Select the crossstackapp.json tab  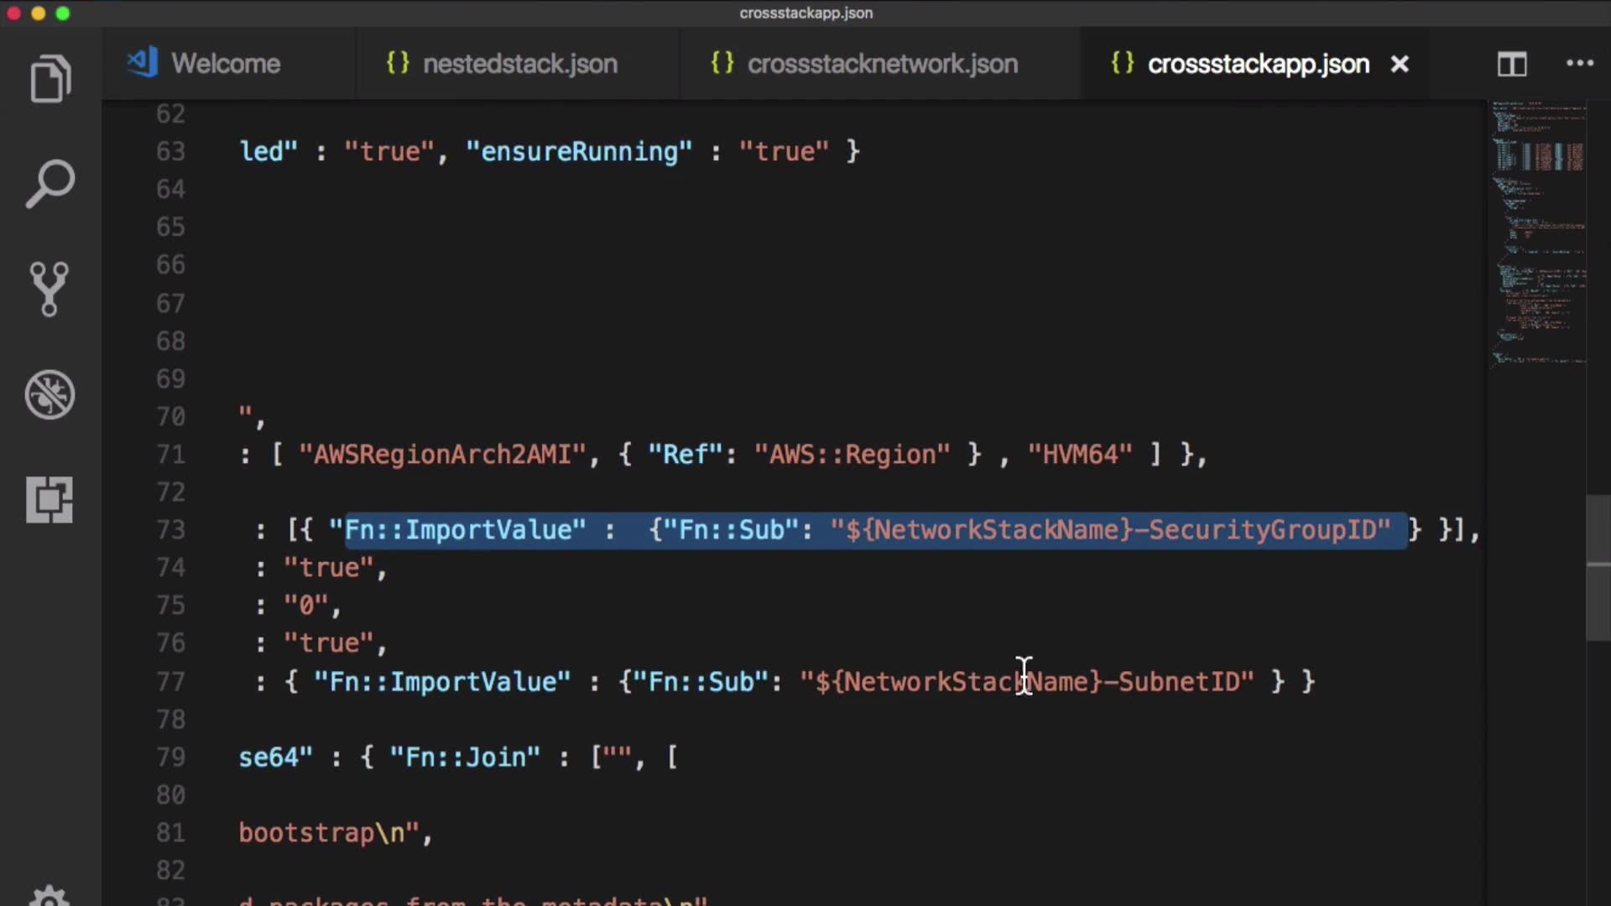pos(1257,64)
